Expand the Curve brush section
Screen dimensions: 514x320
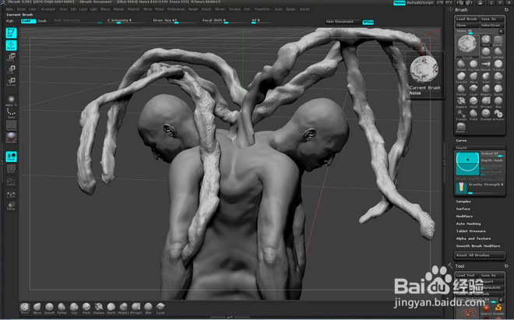(x=461, y=140)
